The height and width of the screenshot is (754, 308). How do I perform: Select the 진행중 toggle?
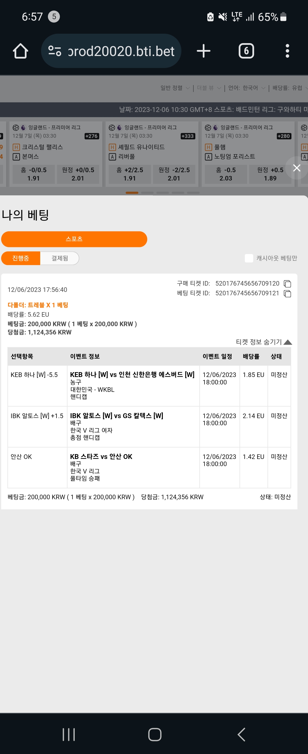coord(21,258)
